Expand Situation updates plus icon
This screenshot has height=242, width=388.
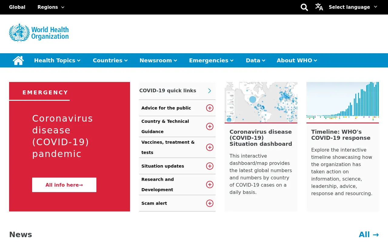[210, 166]
